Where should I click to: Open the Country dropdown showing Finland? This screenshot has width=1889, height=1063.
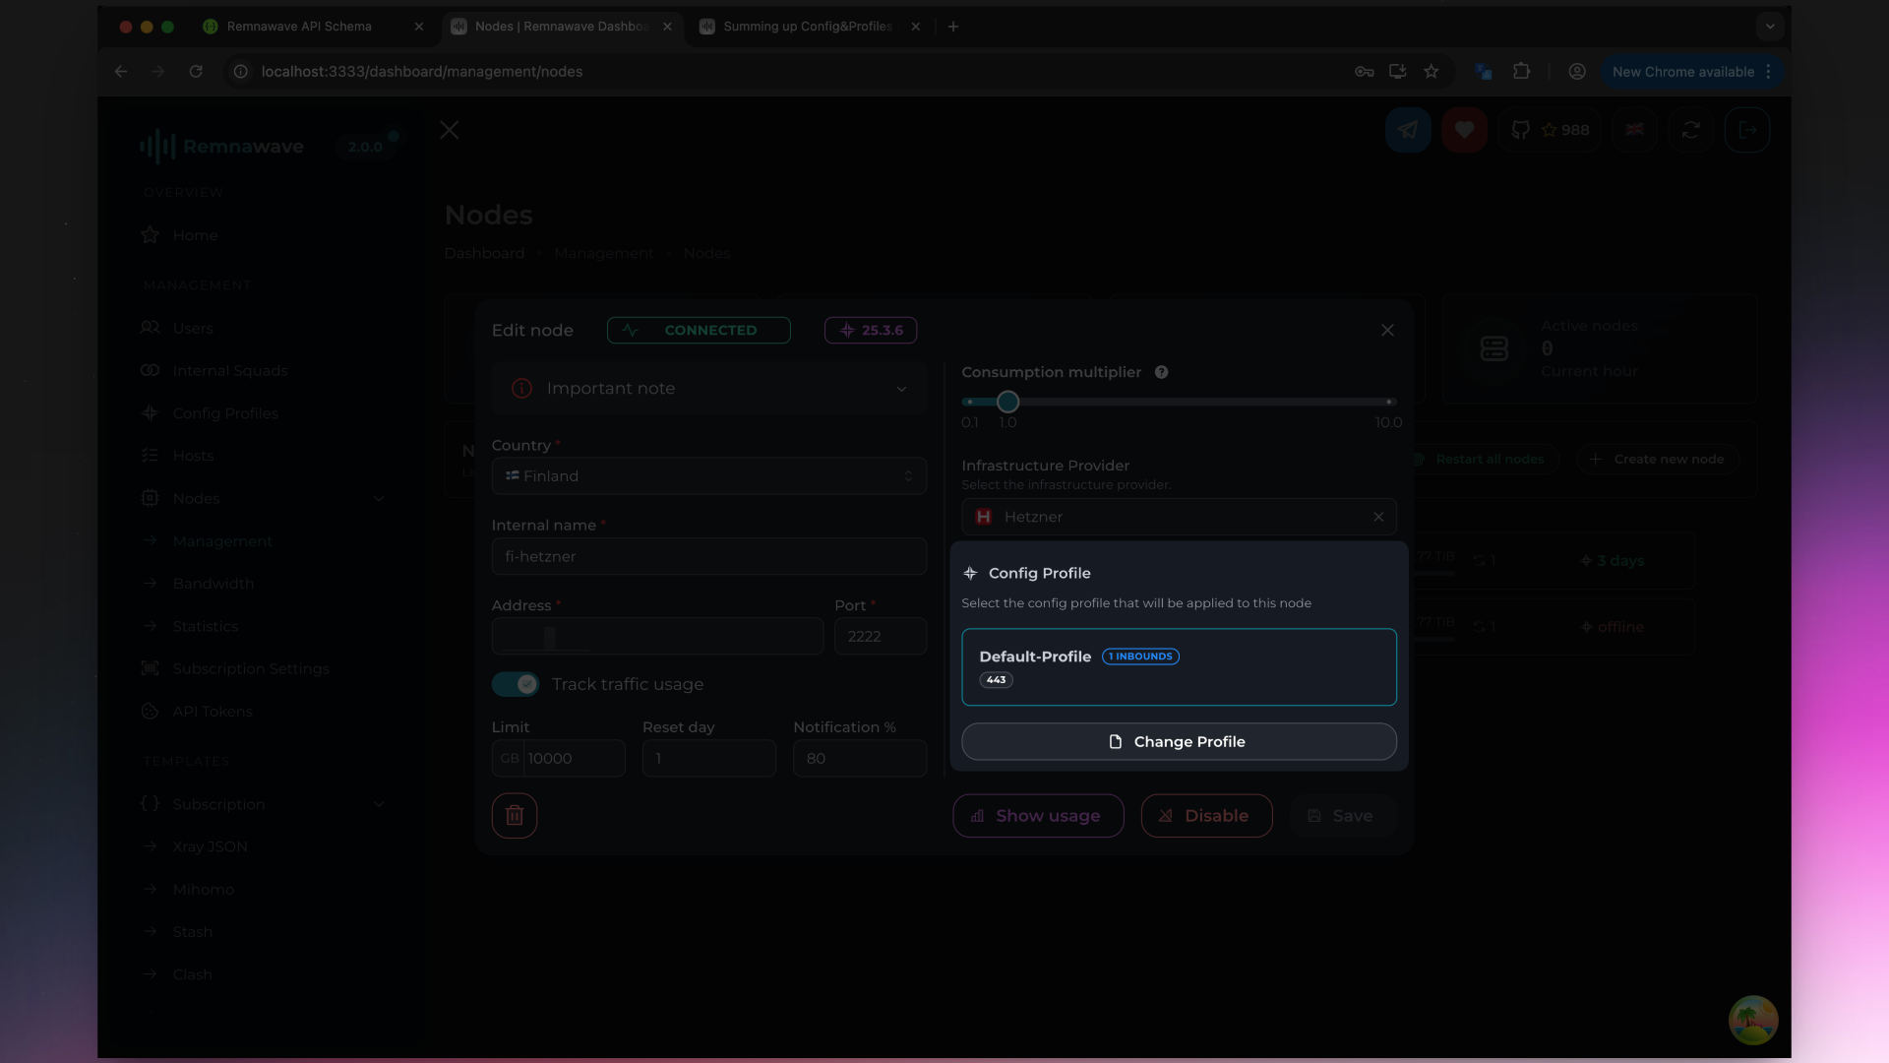708,475
